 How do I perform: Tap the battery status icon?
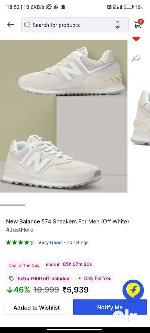click(x=128, y=7)
